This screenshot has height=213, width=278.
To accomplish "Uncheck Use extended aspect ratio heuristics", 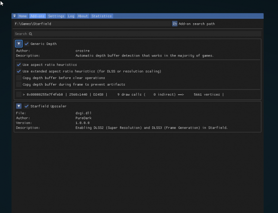I will pyautogui.click(x=19, y=71).
